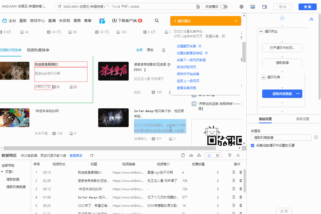Delete row 5 with the trash icon

pyautogui.click(x=241, y=205)
